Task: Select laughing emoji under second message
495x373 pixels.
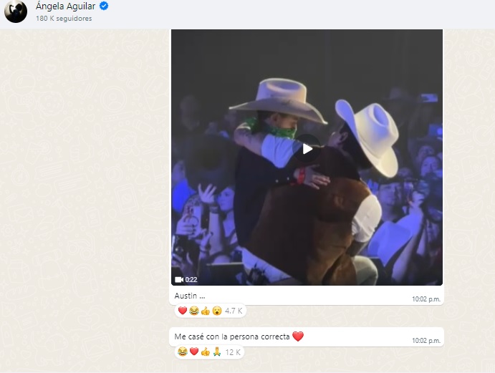Action: [183, 352]
